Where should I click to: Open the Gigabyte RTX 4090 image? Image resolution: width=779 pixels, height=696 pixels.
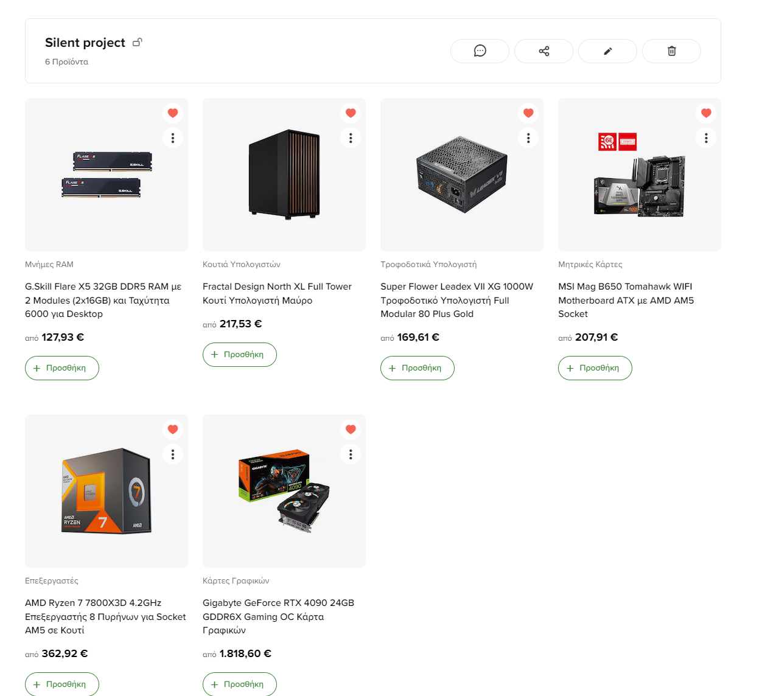click(x=284, y=491)
